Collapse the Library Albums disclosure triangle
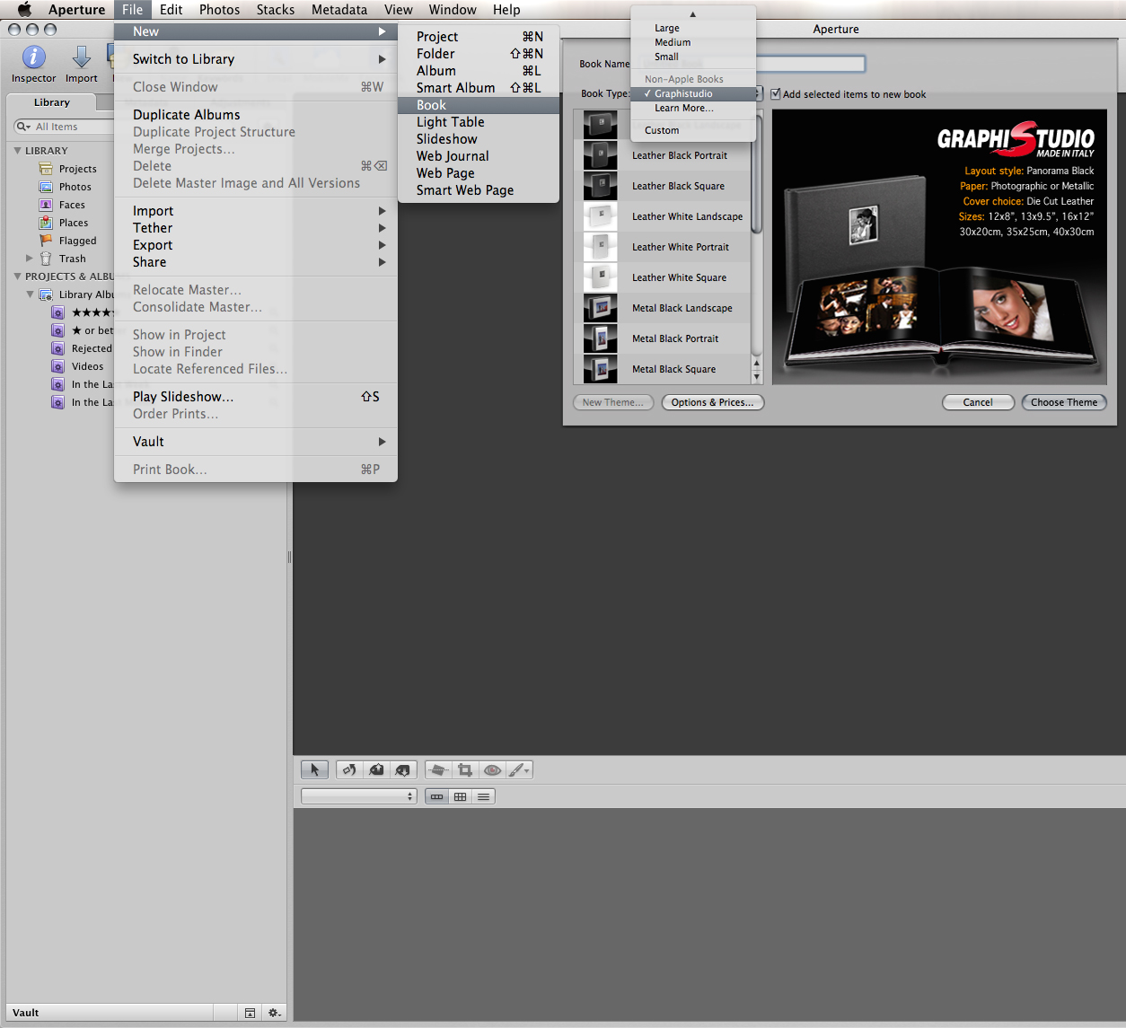The height and width of the screenshot is (1028, 1126). click(30, 294)
